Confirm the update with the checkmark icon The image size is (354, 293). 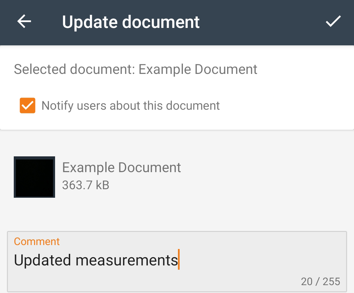pyautogui.click(x=333, y=21)
